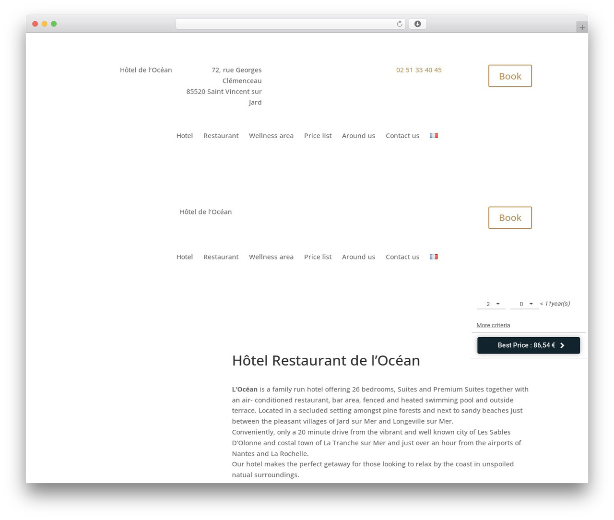Open Around us in the lower menu

[359, 257]
